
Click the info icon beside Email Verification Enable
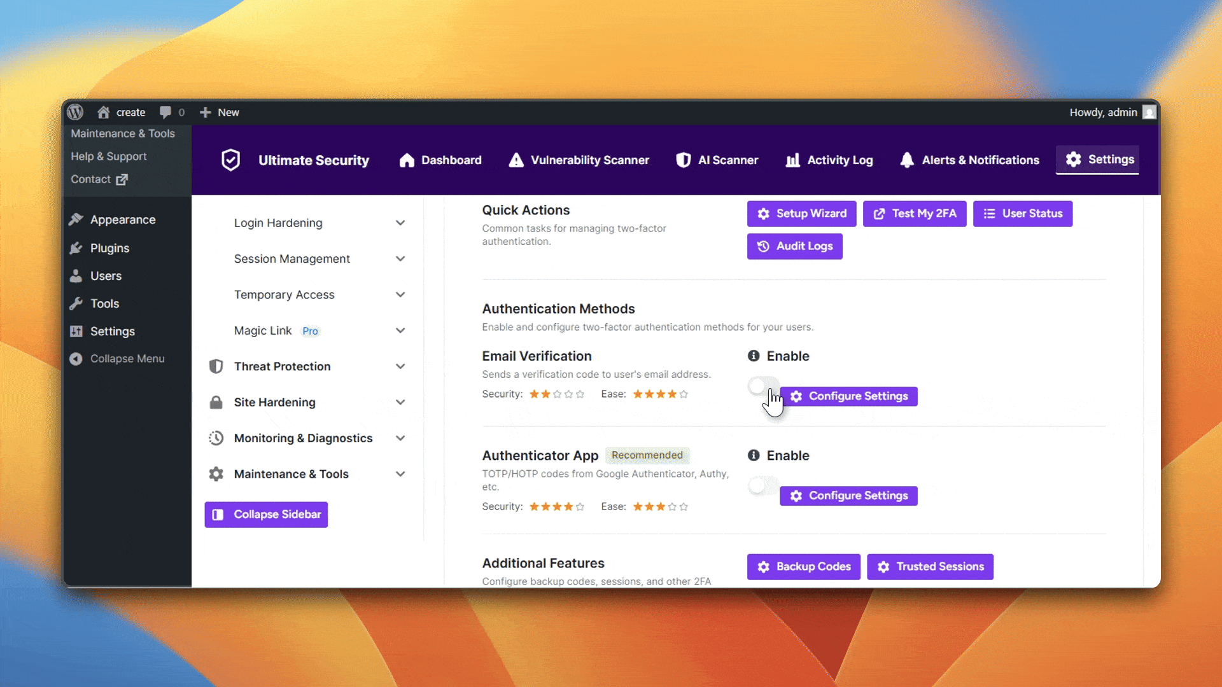pyautogui.click(x=754, y=356)
